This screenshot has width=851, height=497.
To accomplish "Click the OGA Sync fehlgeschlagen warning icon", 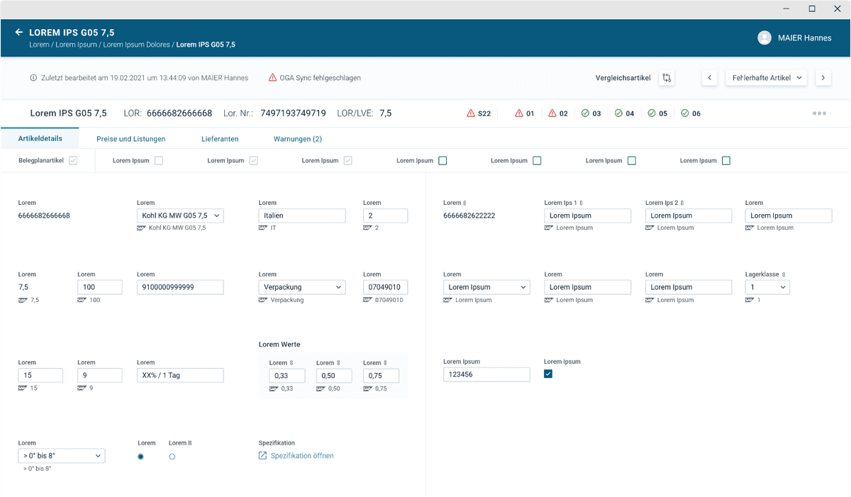I will pos(272,78).
